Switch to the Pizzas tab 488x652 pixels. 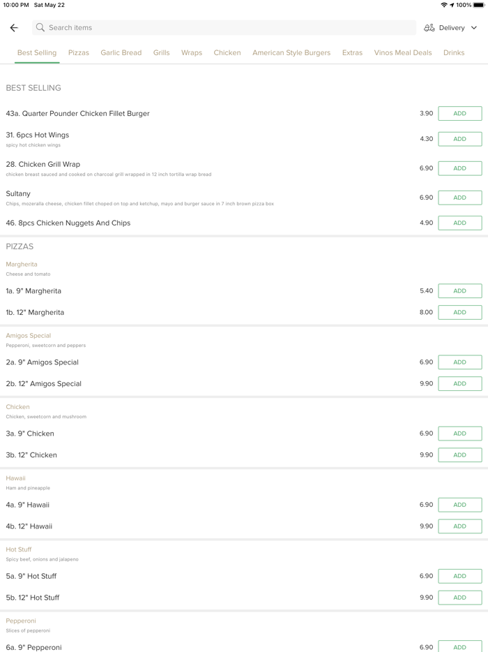[79, 52]
